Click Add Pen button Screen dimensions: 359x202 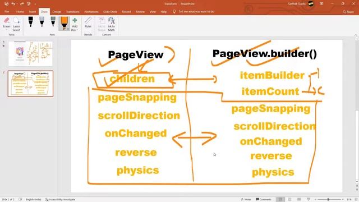point(75,24)
